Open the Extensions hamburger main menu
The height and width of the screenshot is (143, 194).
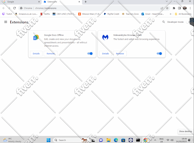coord(6,22)
